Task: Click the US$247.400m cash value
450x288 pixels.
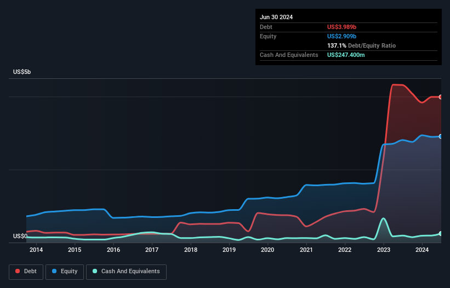Action: pos(346,55)
